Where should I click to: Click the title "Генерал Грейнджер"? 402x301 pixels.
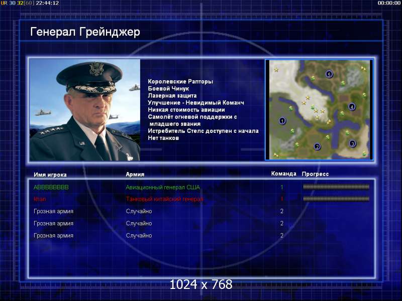(x=85, y=32)
